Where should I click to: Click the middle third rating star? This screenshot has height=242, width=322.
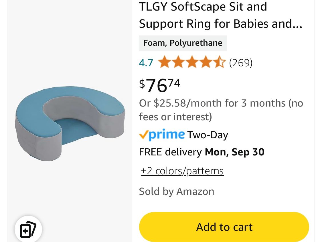pos(192,62)
